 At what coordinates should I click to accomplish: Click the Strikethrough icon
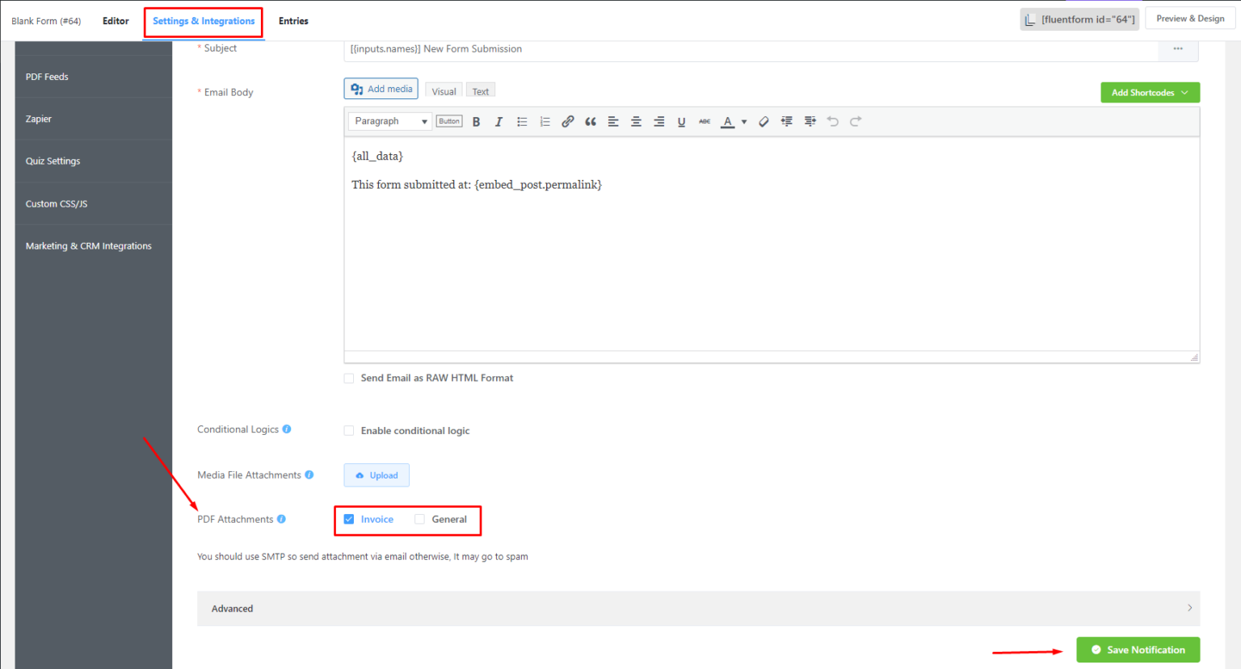(x=704, y=121)
